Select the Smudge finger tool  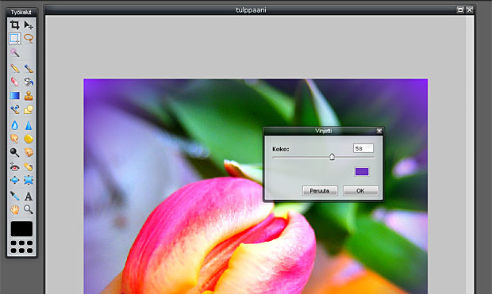(x=14, y=139)
